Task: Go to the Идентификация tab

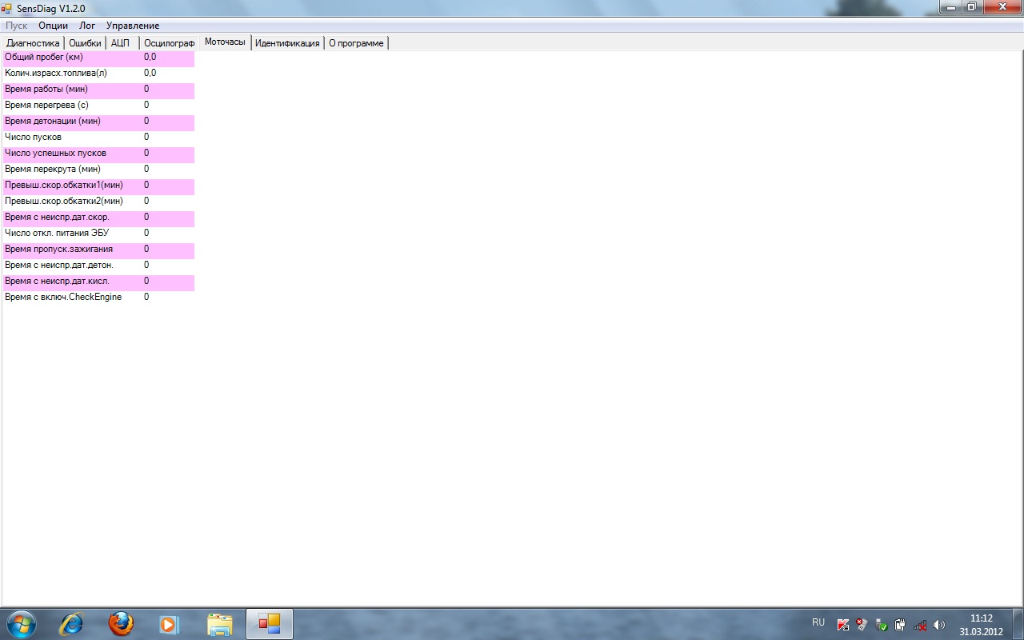Action: (287, 43)
